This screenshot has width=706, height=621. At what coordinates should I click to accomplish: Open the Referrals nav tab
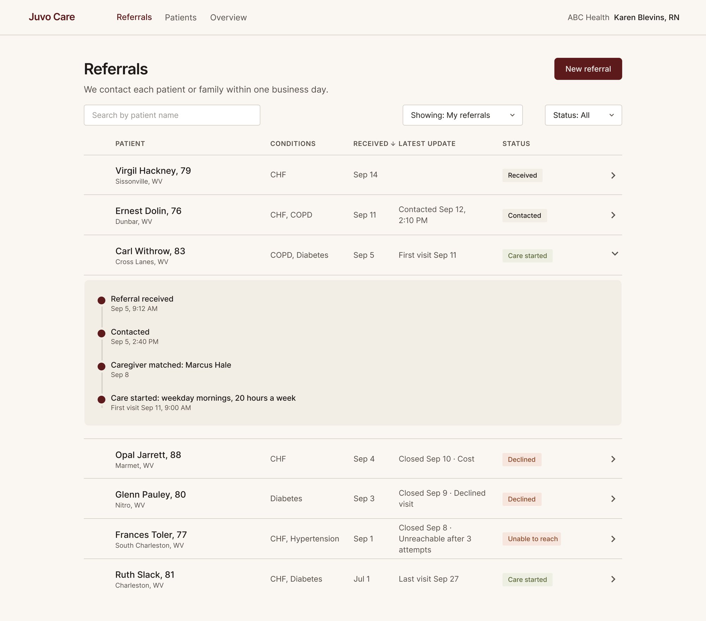[134, 17]
